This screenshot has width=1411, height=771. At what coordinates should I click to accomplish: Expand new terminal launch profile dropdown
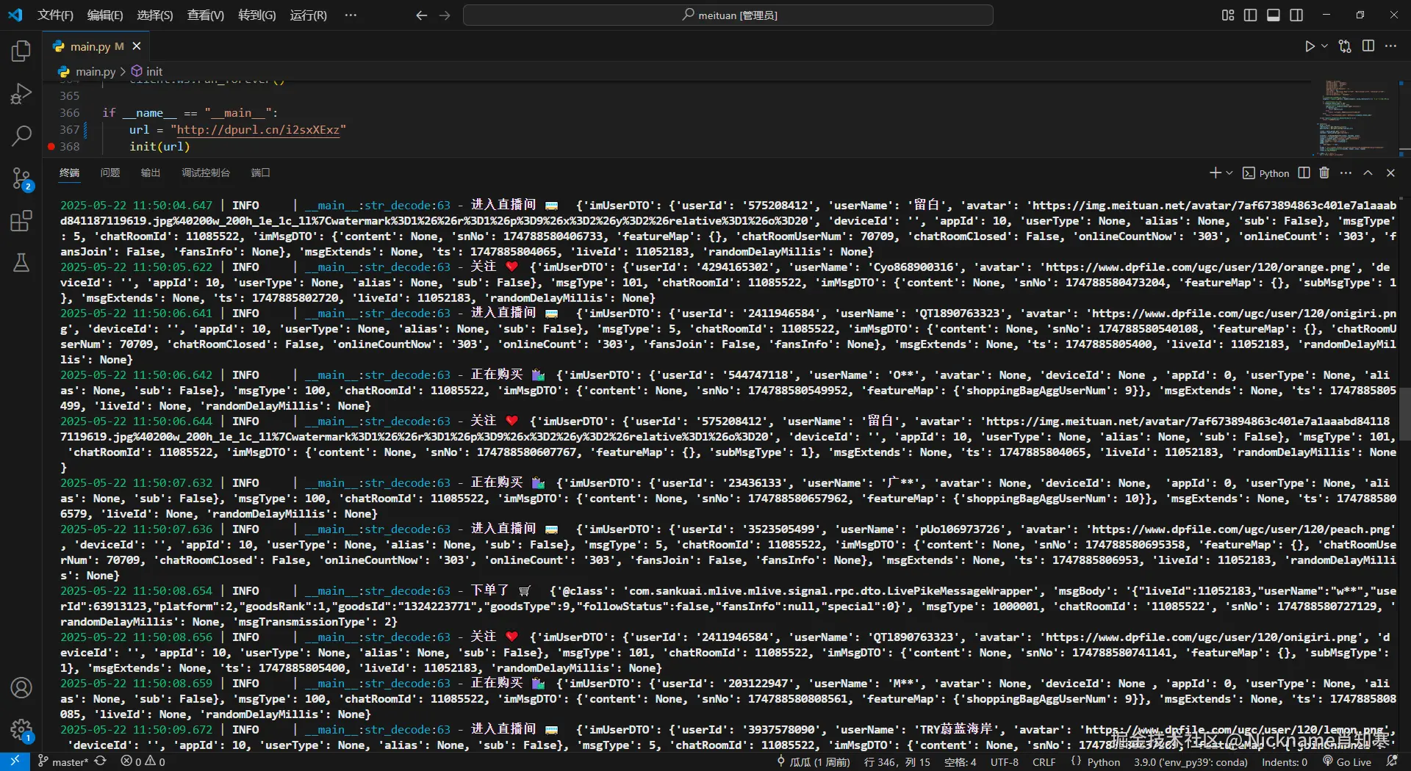(x=1229, y=173)
